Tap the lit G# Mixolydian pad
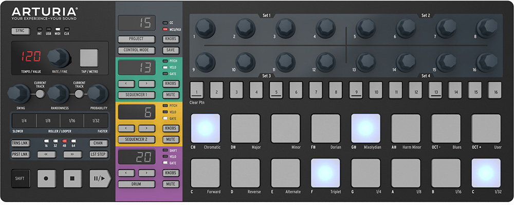Image resolution: width=514 pixels, height=205 pixels. 366,129
